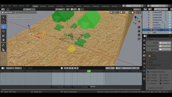Click the current frame 144 field
The width and height of the screenshot is (172, 97).
coord(110,68)
